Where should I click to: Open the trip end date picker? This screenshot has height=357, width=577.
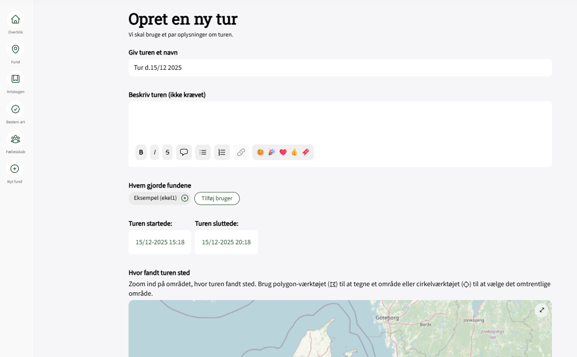[226, 242]
